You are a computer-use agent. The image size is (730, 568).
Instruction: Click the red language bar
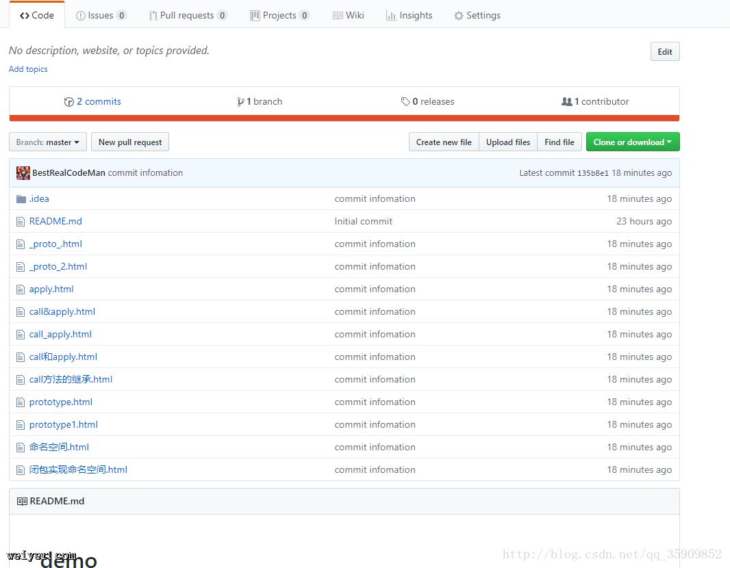click(x=344, y=118)
